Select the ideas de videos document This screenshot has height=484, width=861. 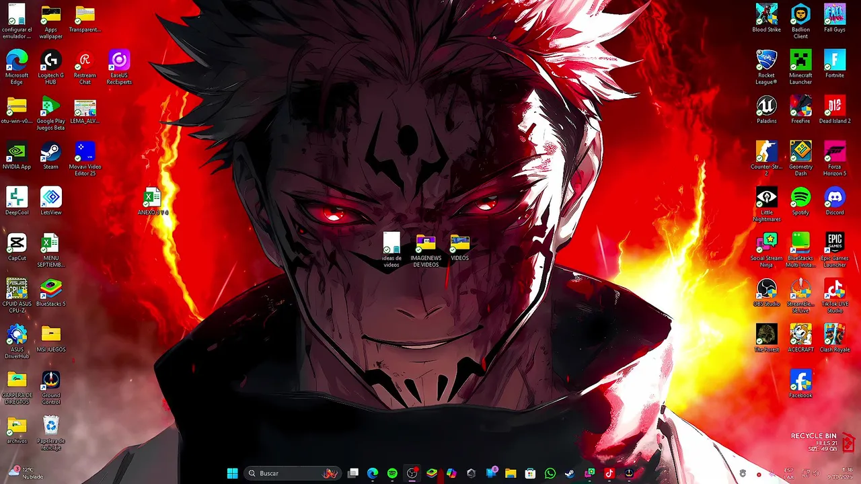pos(391,250)
